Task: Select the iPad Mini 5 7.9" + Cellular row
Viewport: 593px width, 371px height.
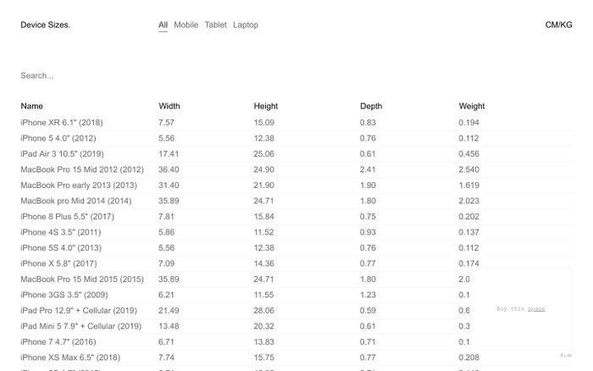Action: tap(296, 326)
